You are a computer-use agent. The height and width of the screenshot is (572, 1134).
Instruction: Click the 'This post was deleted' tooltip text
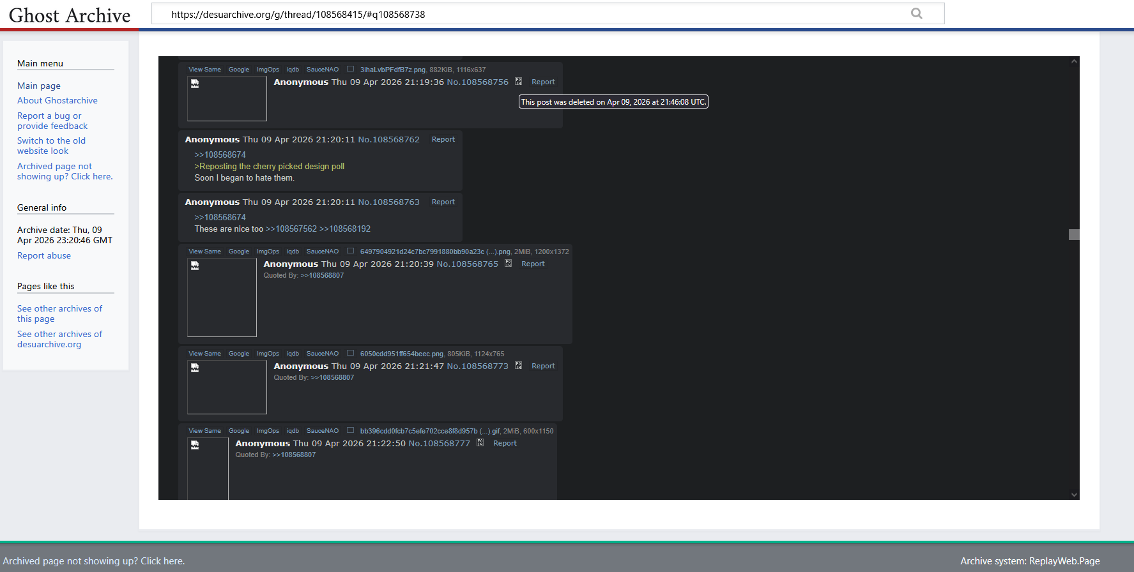click(x=613, y=102)
